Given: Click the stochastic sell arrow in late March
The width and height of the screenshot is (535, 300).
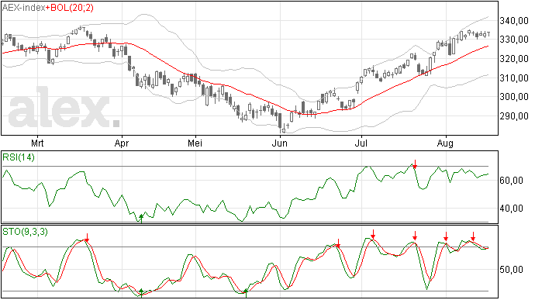Looking at the screenshot, I should tap(87, 238).
